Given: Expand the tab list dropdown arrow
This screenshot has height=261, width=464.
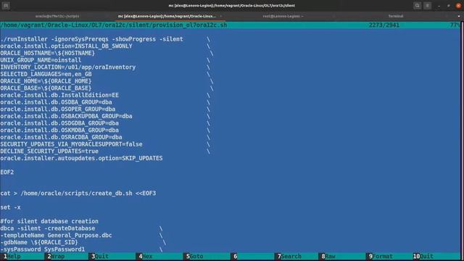Looking at the screenshot, I should 459,16.
